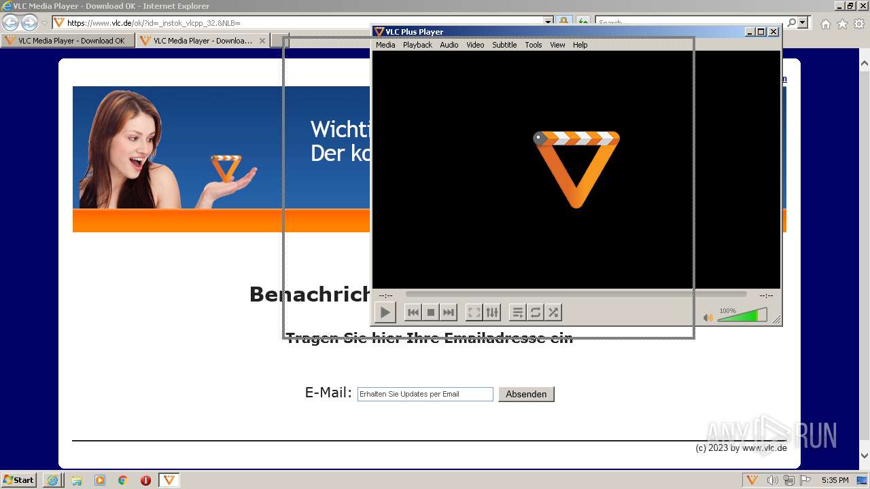Screen dimensions: 870x489
Task: Click the '(c) 2023 by www.vlc.de' footer text
Action: 741,448
